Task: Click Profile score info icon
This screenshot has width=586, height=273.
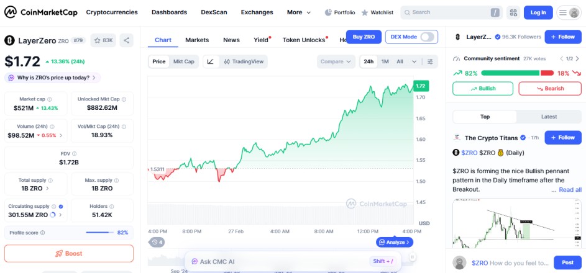Action: pyautogui.click(x=43, y=233)
